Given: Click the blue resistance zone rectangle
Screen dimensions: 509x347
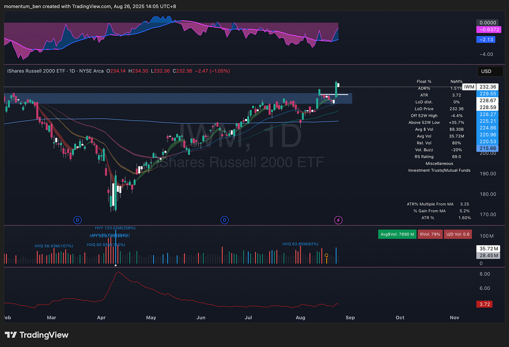Looking at the screenshot, I should [178, 98].
